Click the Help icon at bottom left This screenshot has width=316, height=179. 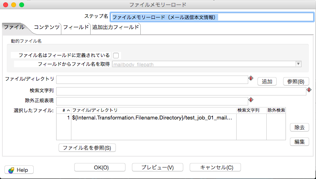(11, 170)
